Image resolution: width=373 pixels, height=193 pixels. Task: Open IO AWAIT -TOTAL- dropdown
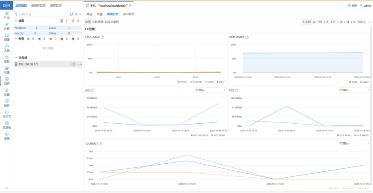coord(354,144)
